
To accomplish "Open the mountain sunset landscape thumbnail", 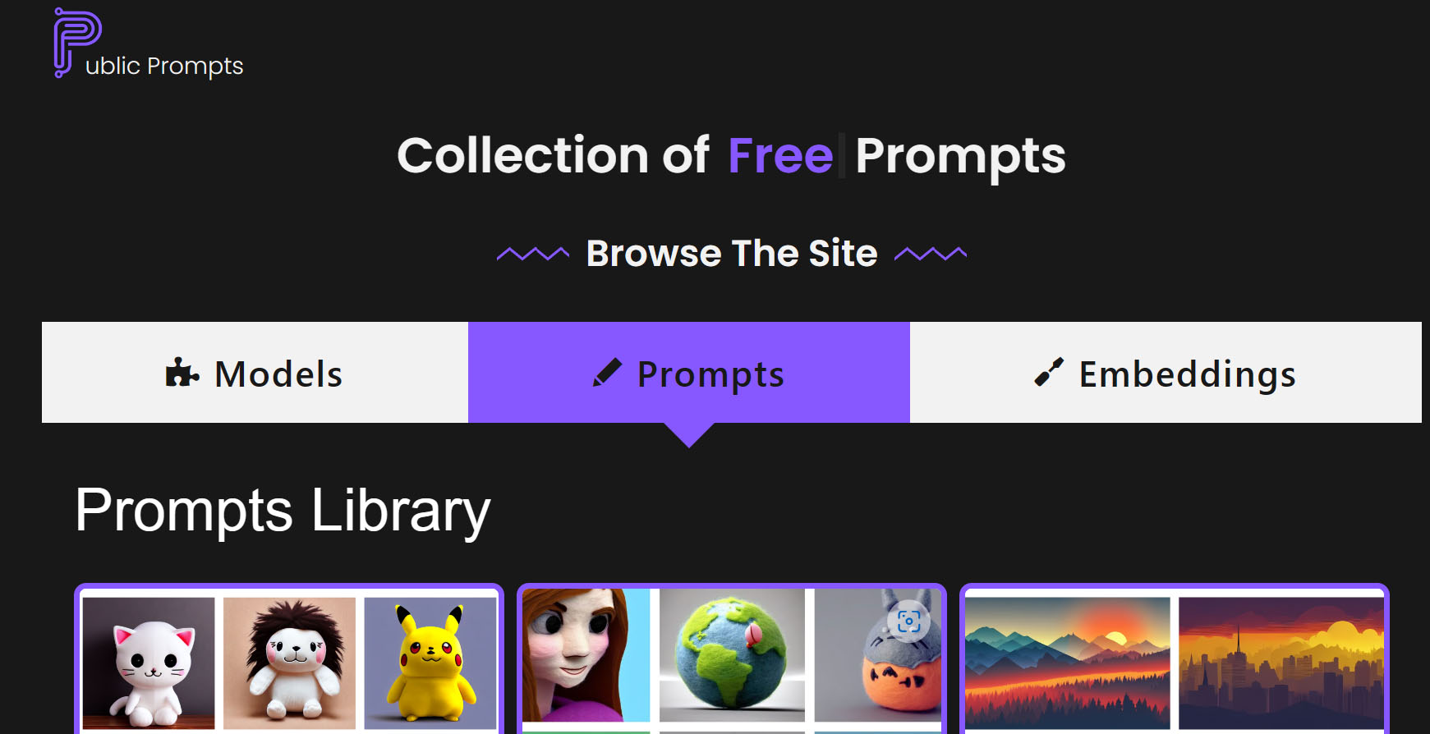I will coord(1068,663).
